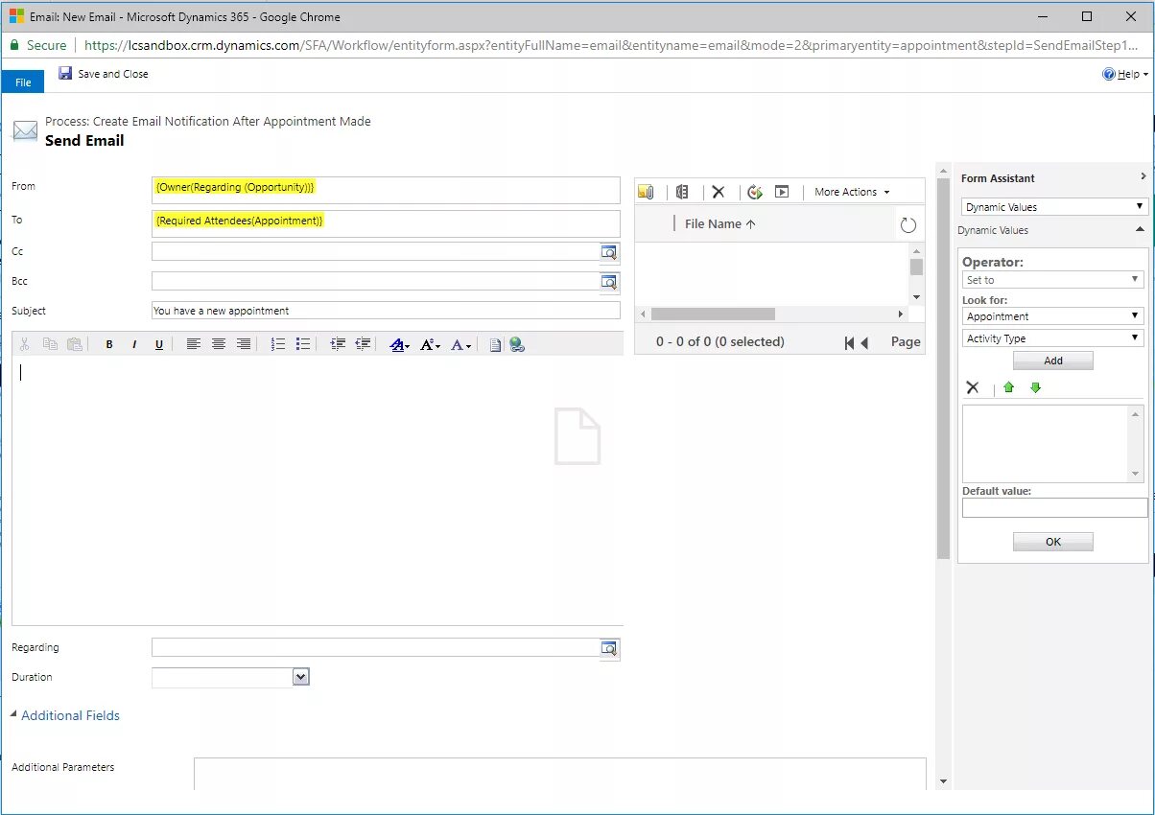Click the Copy icon in editor toolbar
The height and width of the screenshot is (815, 1155).
click(x=50, y=344)
